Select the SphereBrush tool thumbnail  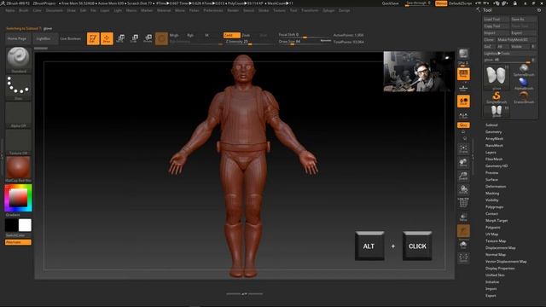[524, 70]
